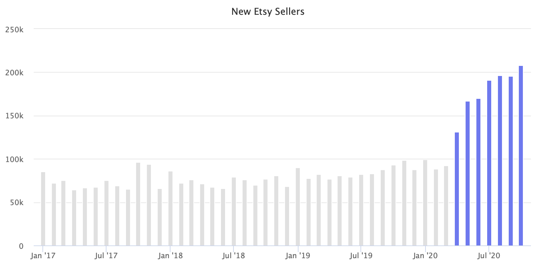Click the 100k y-axis label
Viewport: 535px width, 273px height.
[14, 160]
